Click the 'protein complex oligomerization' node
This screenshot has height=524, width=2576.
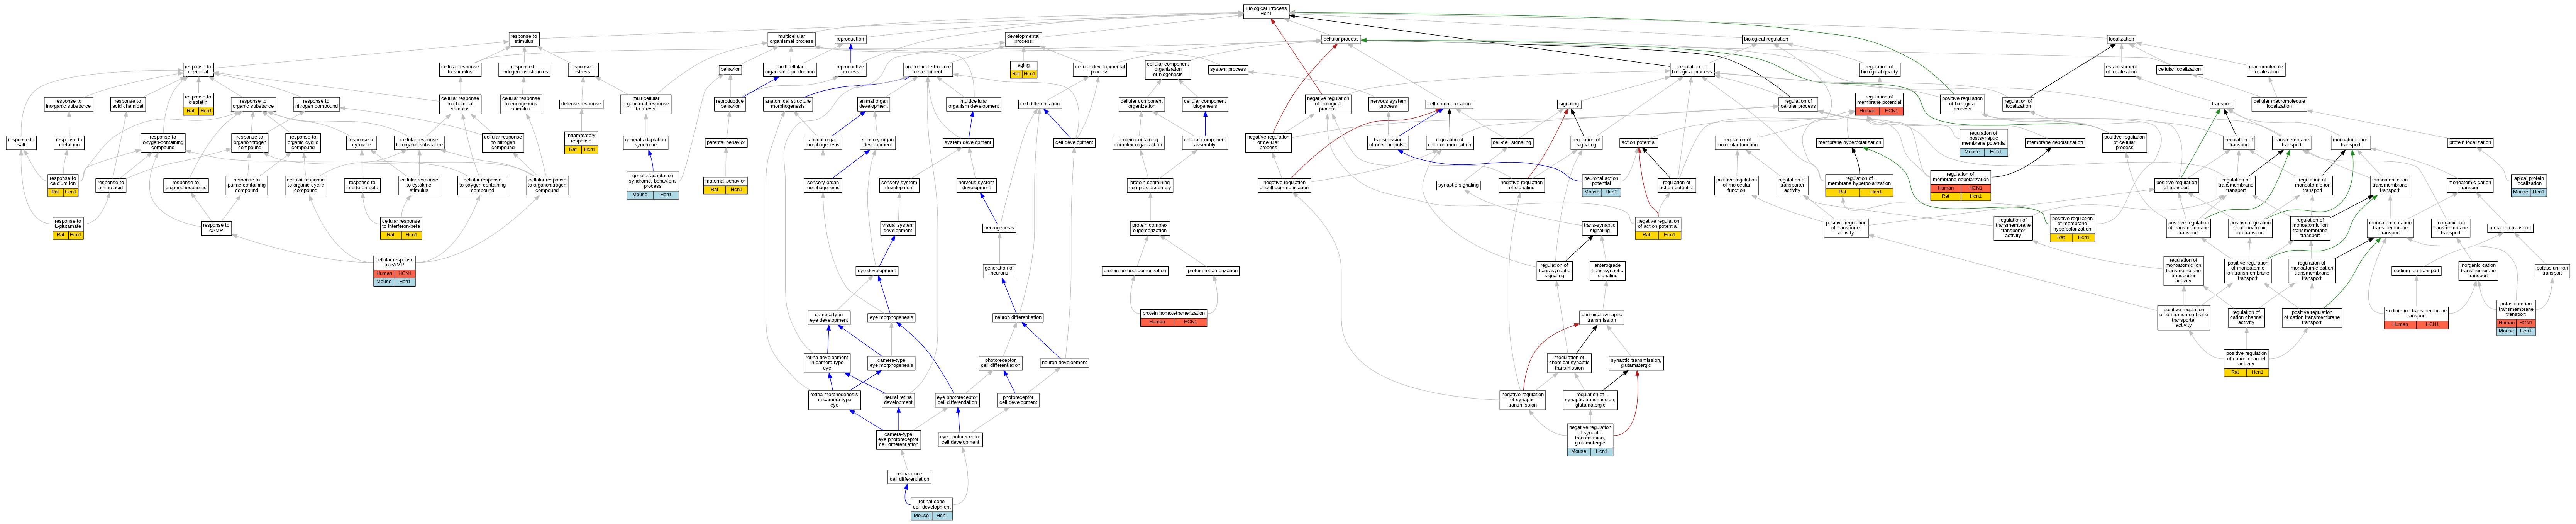pos(1150,228)
